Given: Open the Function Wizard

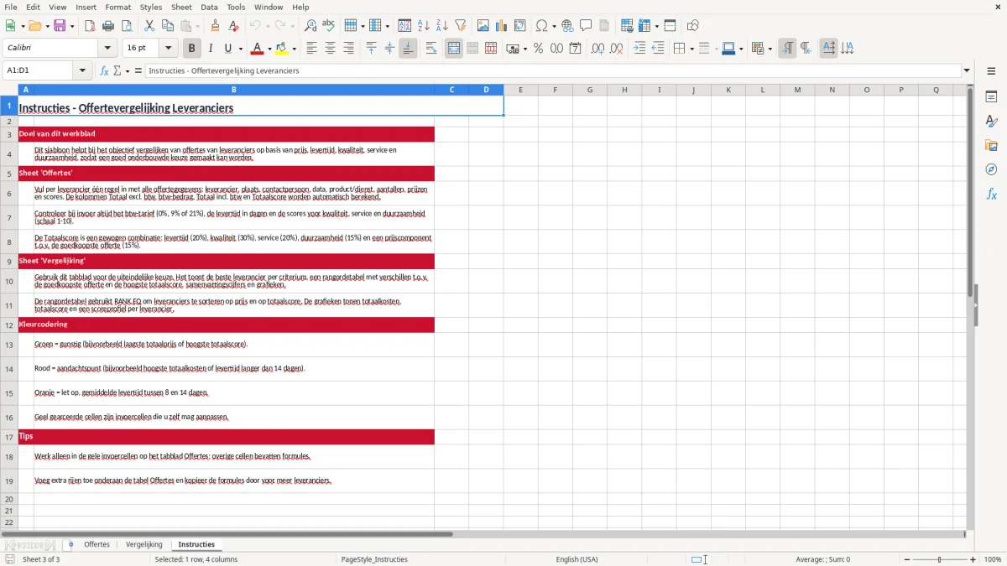Looking at the screenshot, I should click(x=104, y=70).
